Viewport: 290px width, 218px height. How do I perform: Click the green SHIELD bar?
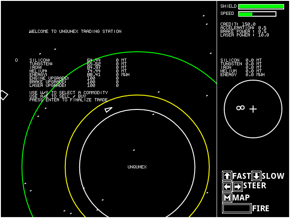click(x=261, y=6)
